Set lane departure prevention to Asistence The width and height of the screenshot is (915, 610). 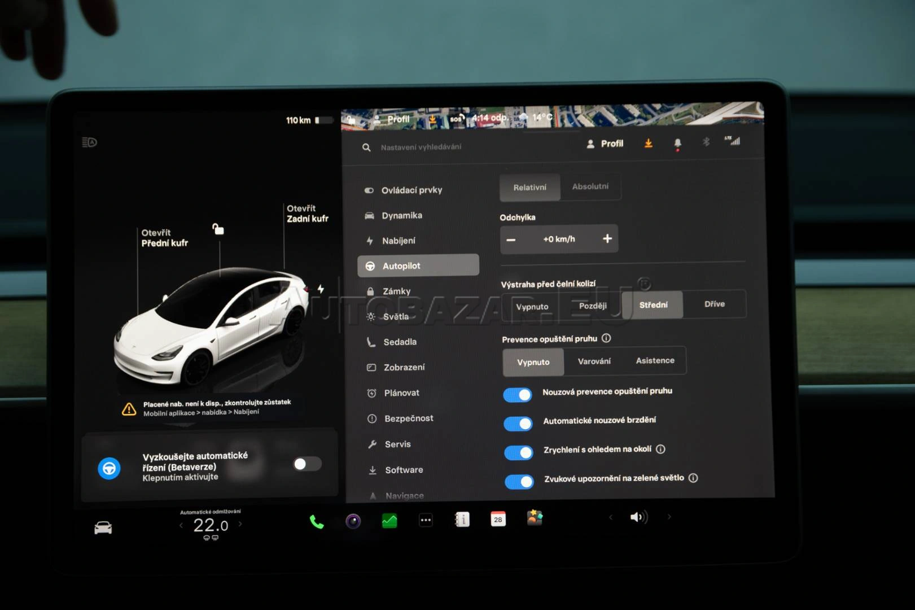coord(655,360)
